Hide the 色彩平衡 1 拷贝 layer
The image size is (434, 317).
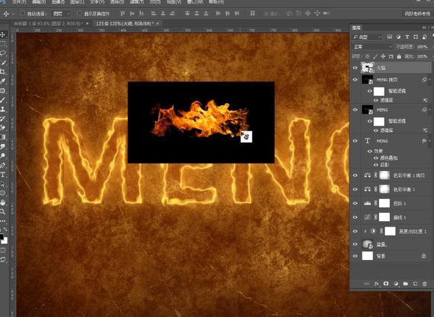(x=355, y=175)
